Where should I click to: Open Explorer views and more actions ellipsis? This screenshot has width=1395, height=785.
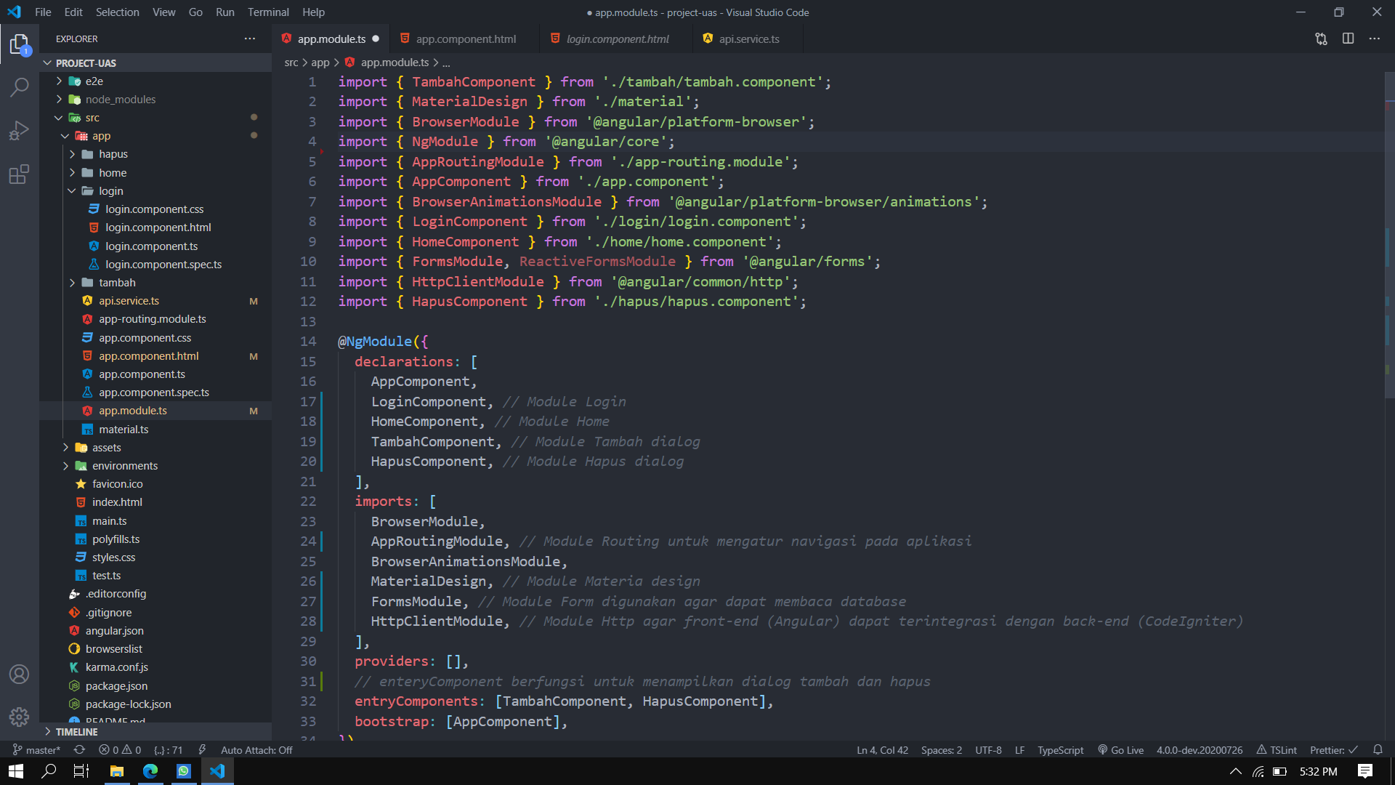click(x=250, y=39)
